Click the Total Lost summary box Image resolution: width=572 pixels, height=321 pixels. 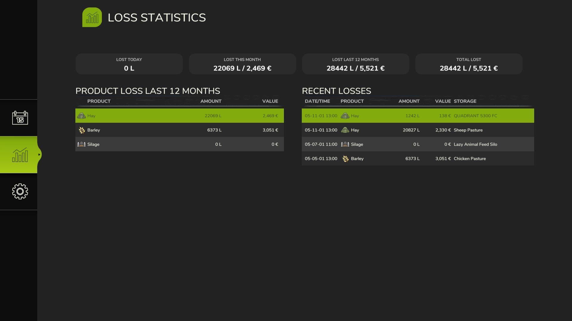[469, 64]
